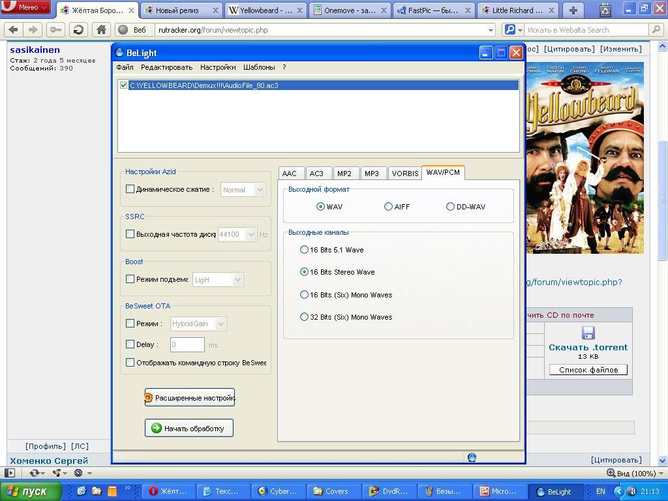Click the green Start processing icon

tap(157, 429)
